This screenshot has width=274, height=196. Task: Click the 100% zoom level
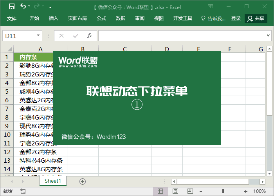coord(260,191)
